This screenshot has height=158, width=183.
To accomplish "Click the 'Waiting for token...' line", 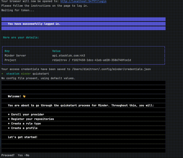I will (18, 10).
